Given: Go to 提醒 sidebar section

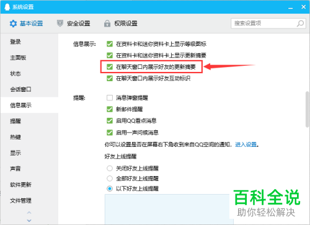Looking at the screenshot, I should [29, 121].
